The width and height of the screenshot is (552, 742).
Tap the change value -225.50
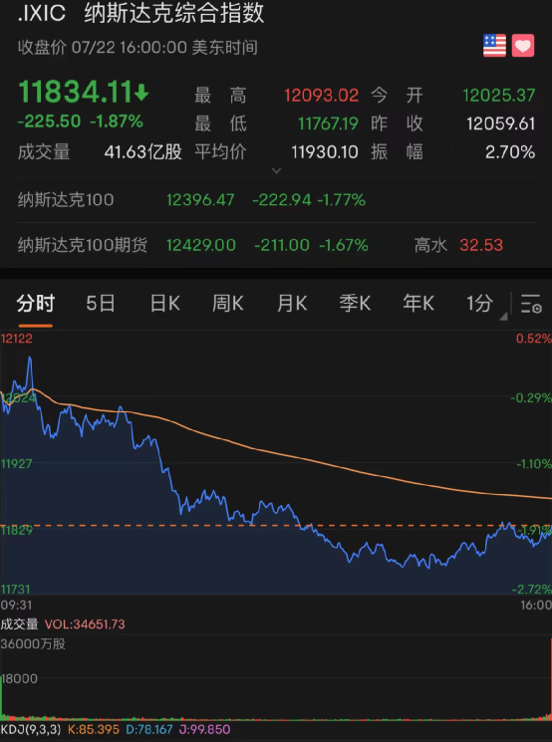pos(49,122)
